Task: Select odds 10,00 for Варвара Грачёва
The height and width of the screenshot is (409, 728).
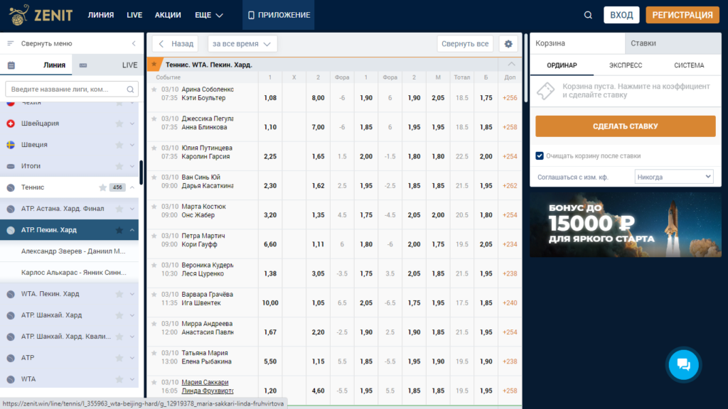Action: pyautogui.click(x=269, y=302)
